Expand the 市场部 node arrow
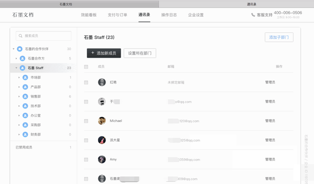Image resolution: width=314 pixels, height=184 pixels. [19, 77]
